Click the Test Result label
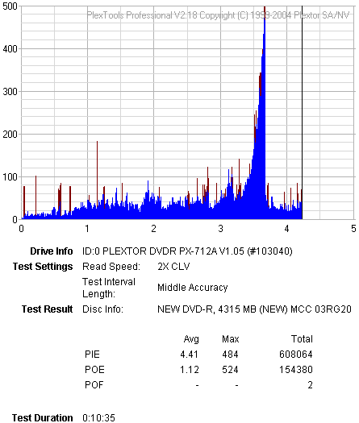 point(48,309)
